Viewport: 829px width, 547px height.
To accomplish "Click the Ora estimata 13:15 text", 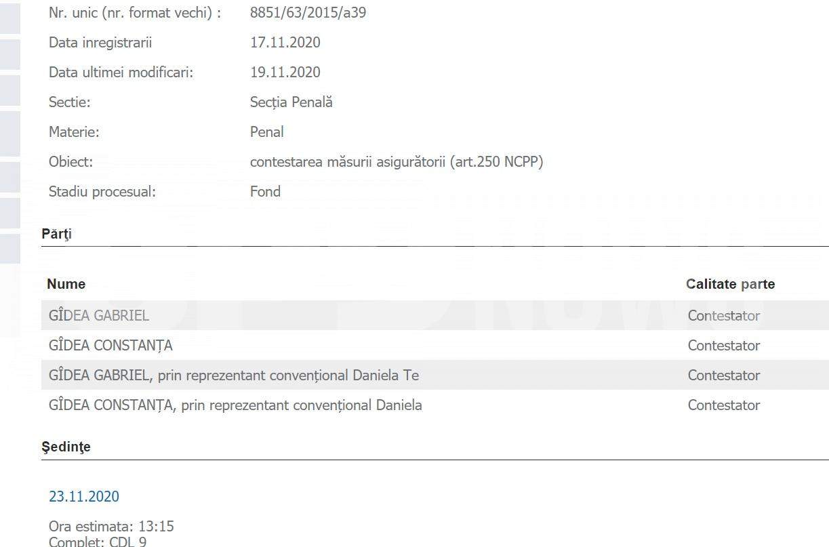I will [111, 526].
